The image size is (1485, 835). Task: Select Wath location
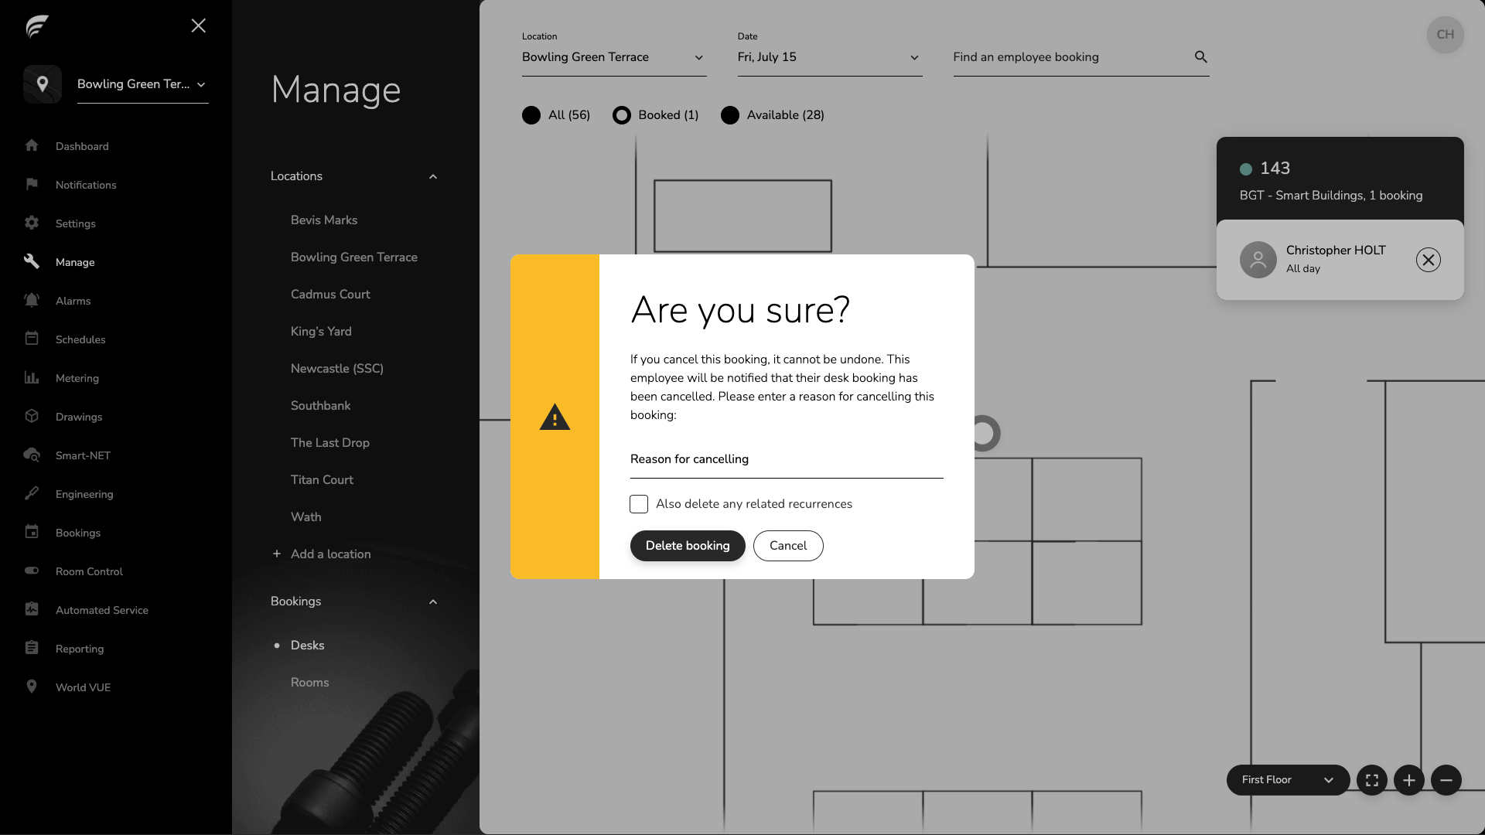pos(306,517)
